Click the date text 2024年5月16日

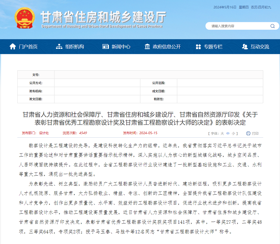tap(225, 7)
